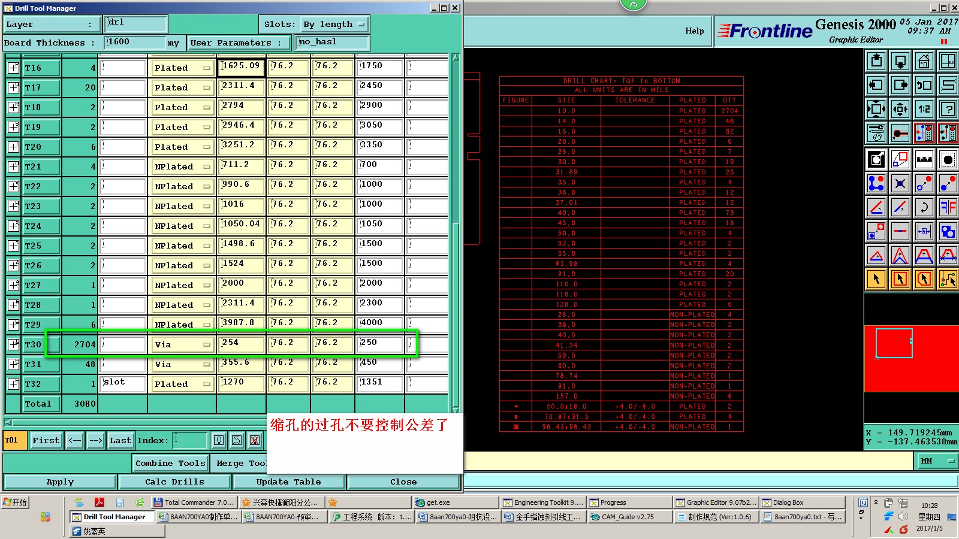Click the pan up arrow icon
959x539 pixels.
[876, 61]
